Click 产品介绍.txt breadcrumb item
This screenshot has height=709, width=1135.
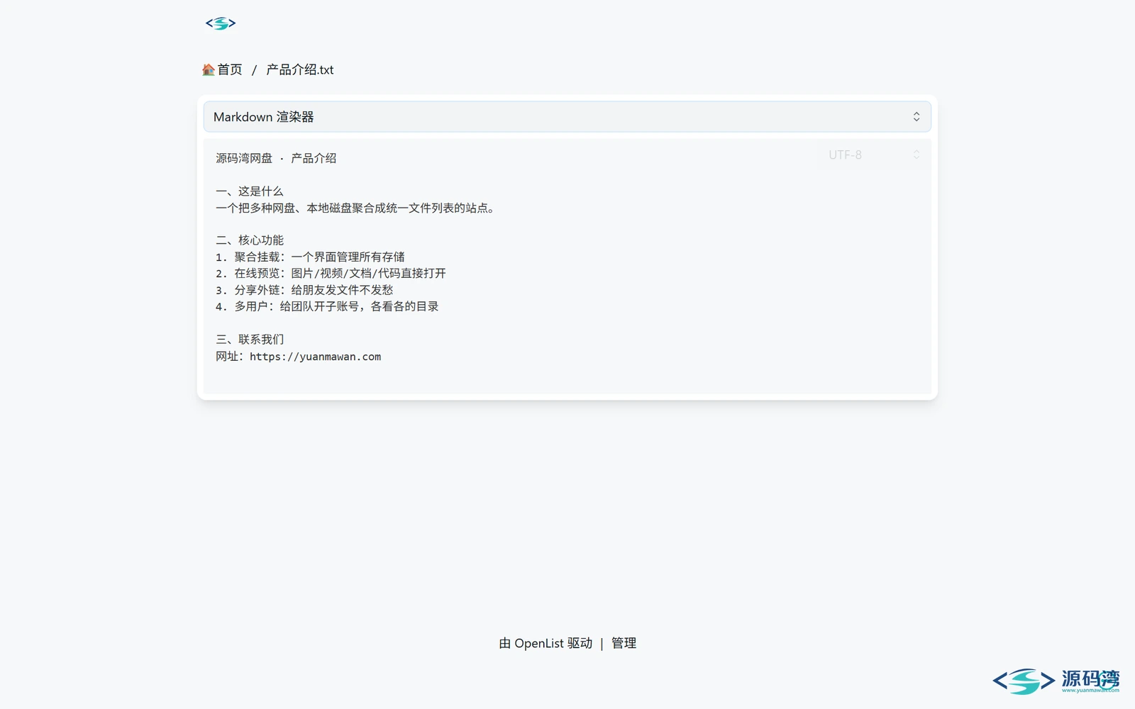tap(299, 69)
